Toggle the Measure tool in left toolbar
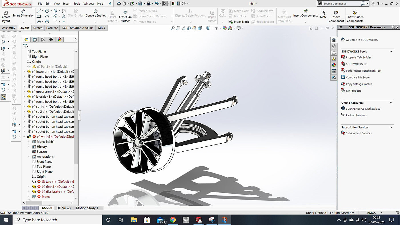The height and width of the screenshot is (225, 400). (3, 97)
